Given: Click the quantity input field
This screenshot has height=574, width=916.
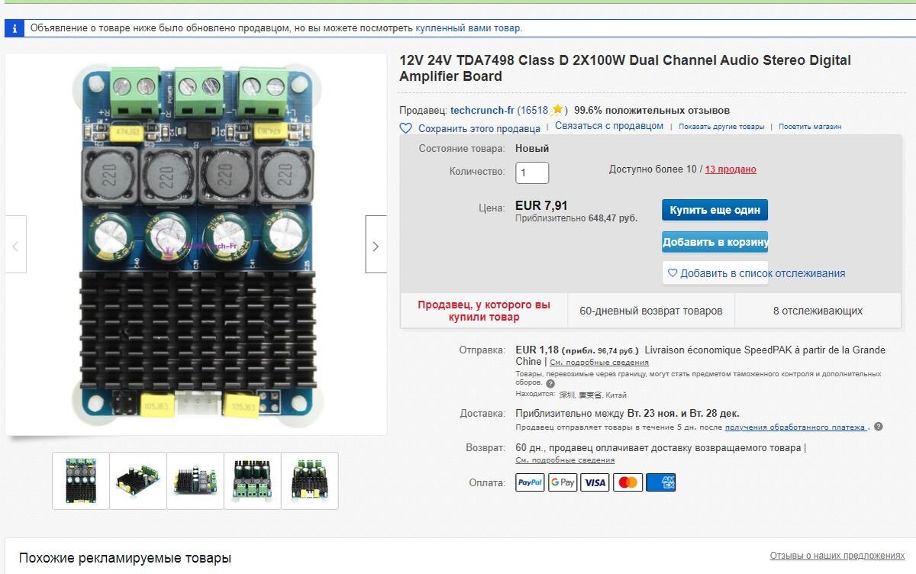Looking at the screenshot, I should coord(532,173).
